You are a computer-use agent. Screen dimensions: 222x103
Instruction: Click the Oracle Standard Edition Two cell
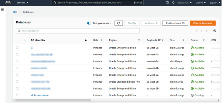[x=124, y=82]
